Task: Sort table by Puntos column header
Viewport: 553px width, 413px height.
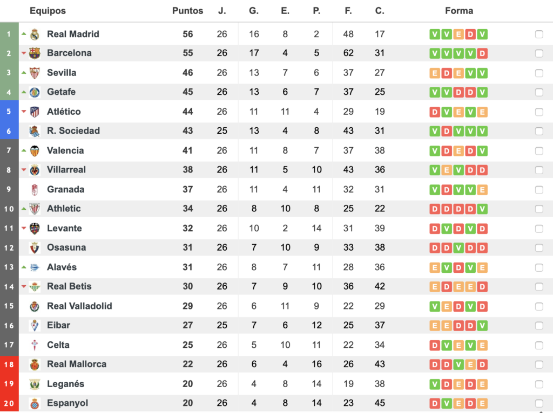Action: [x=187, y=11]
